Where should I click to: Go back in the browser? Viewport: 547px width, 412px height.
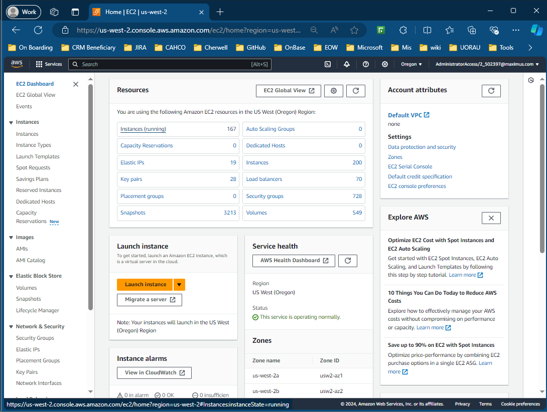tap(16, 30)
